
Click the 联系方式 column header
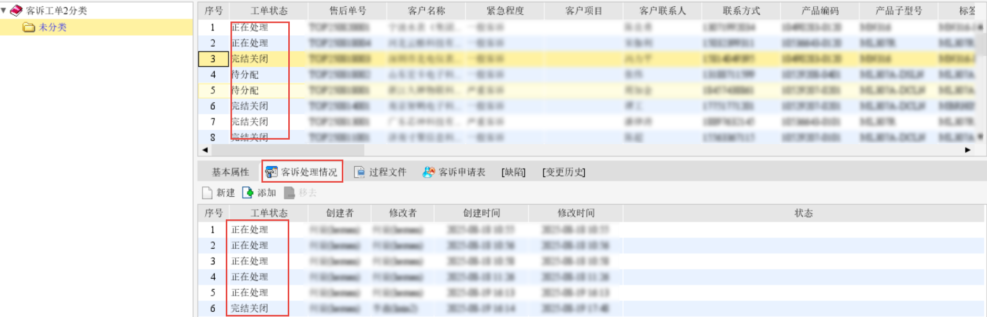tap(741, 10)
